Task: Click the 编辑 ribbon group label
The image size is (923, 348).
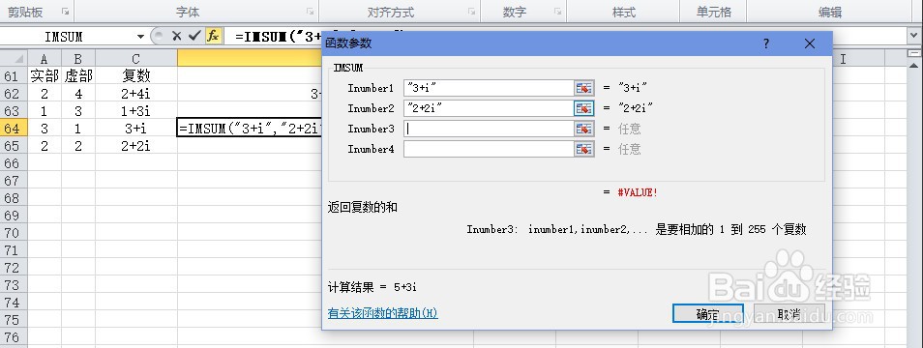Action: (x=829, y=12)
